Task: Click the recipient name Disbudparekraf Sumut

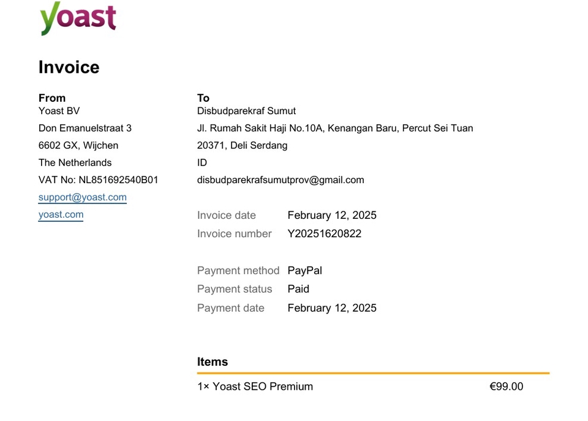Action: (246, 111)
